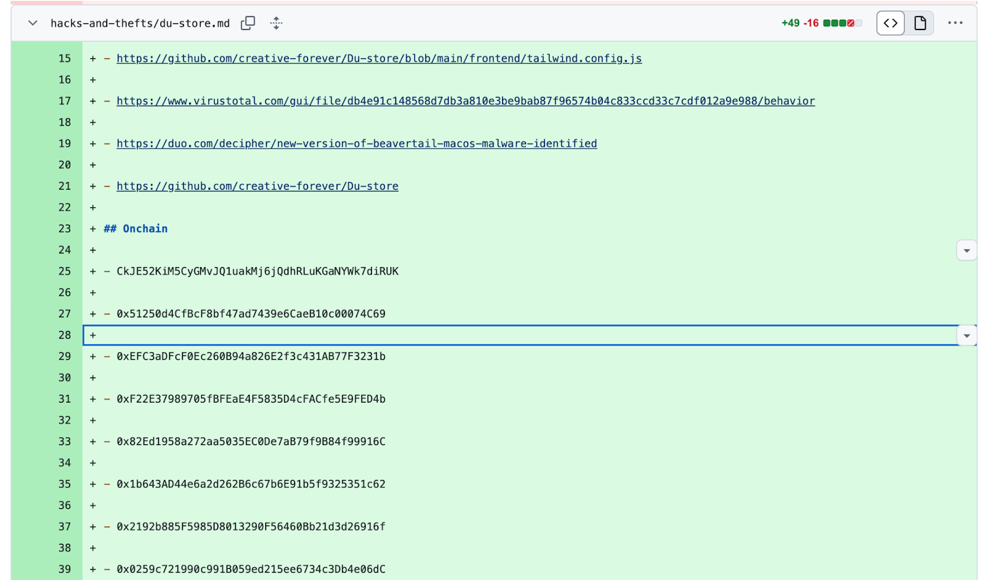
Task: Click line number 17
Action: (64, 101)
